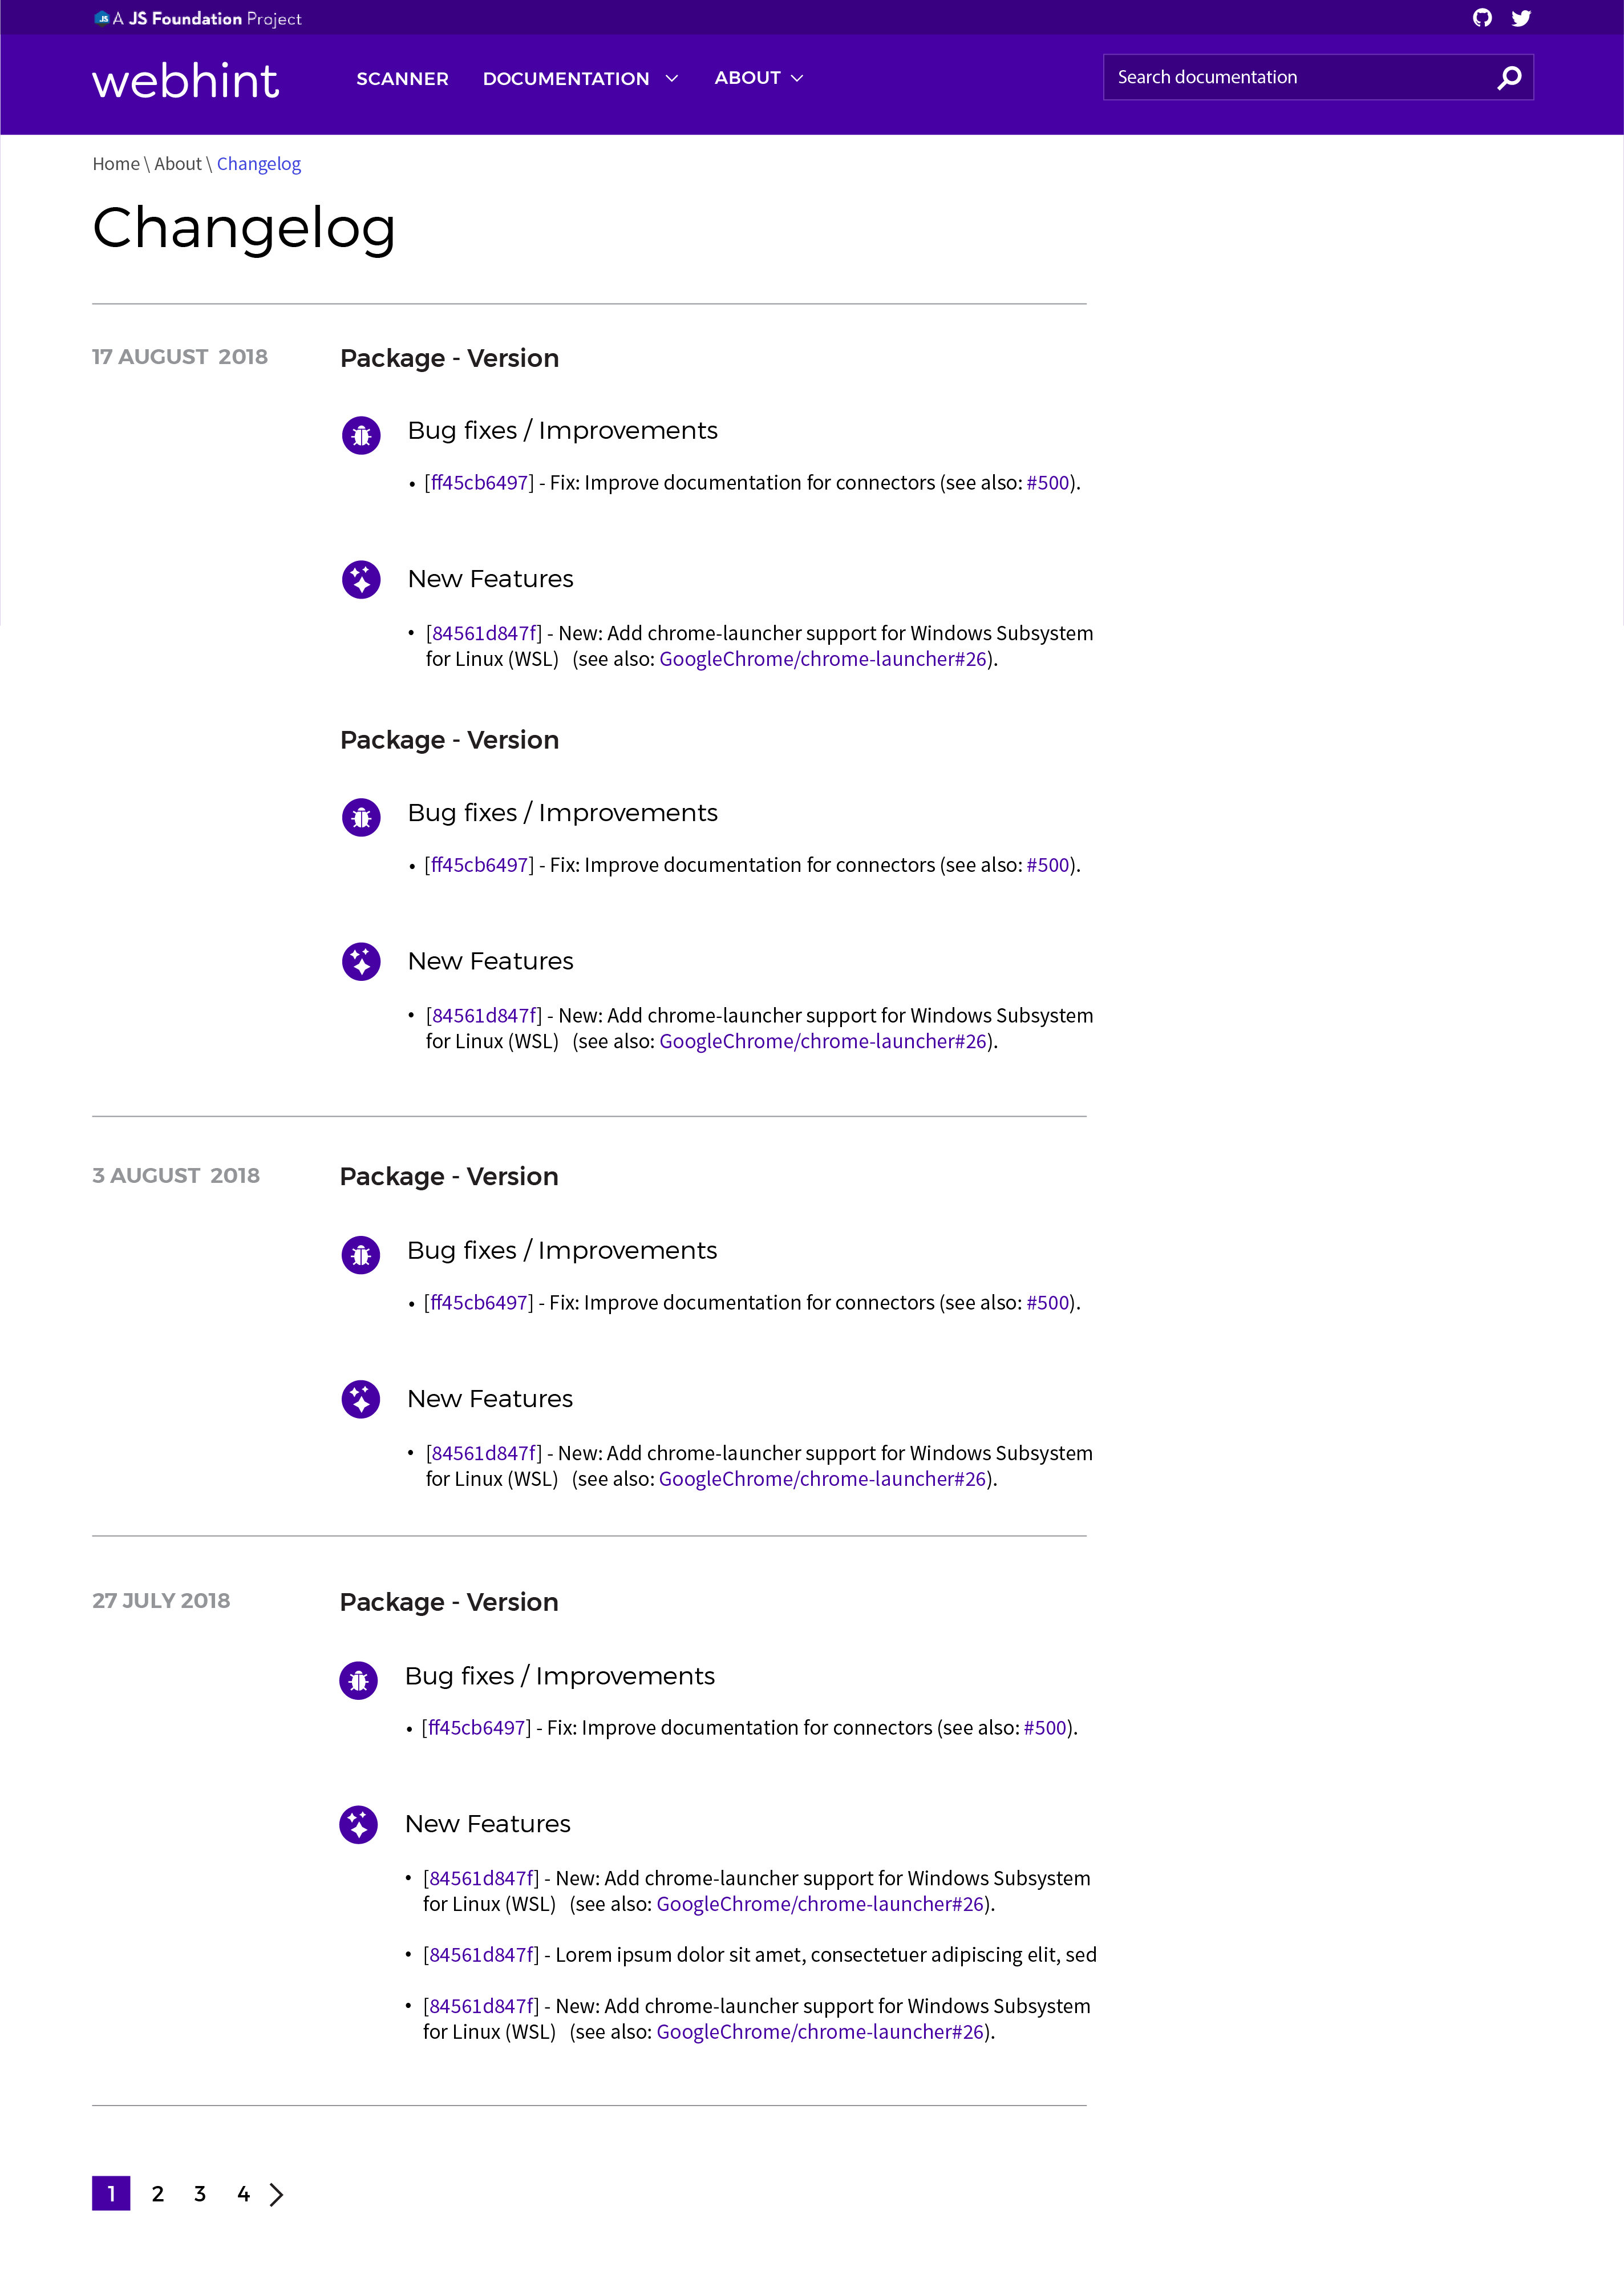This screenshot has width=1624, height=2287.
Task: Open commit ff45cb6497 under 3 August
Action: coord(478,1303)
